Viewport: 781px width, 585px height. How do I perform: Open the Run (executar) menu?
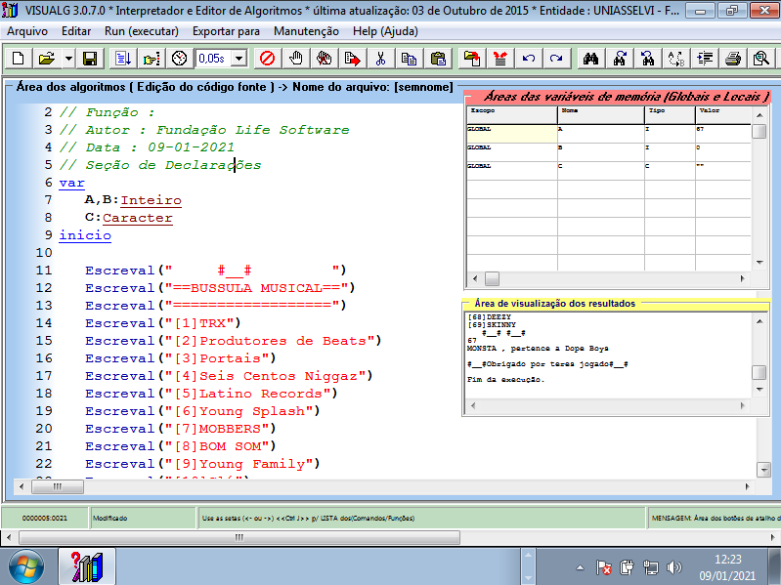point(142,31)
